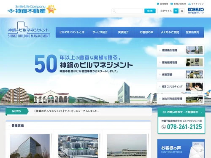
Task: Set font size to 大
Action: (182, 11)
